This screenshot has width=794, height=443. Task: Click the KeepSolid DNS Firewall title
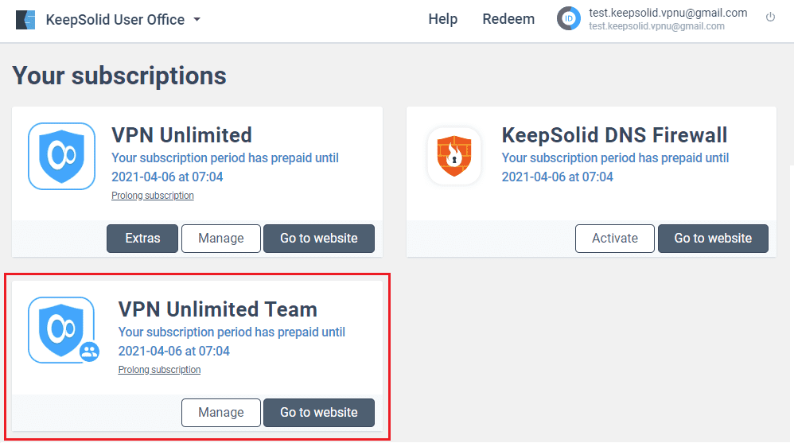(614, 135)
